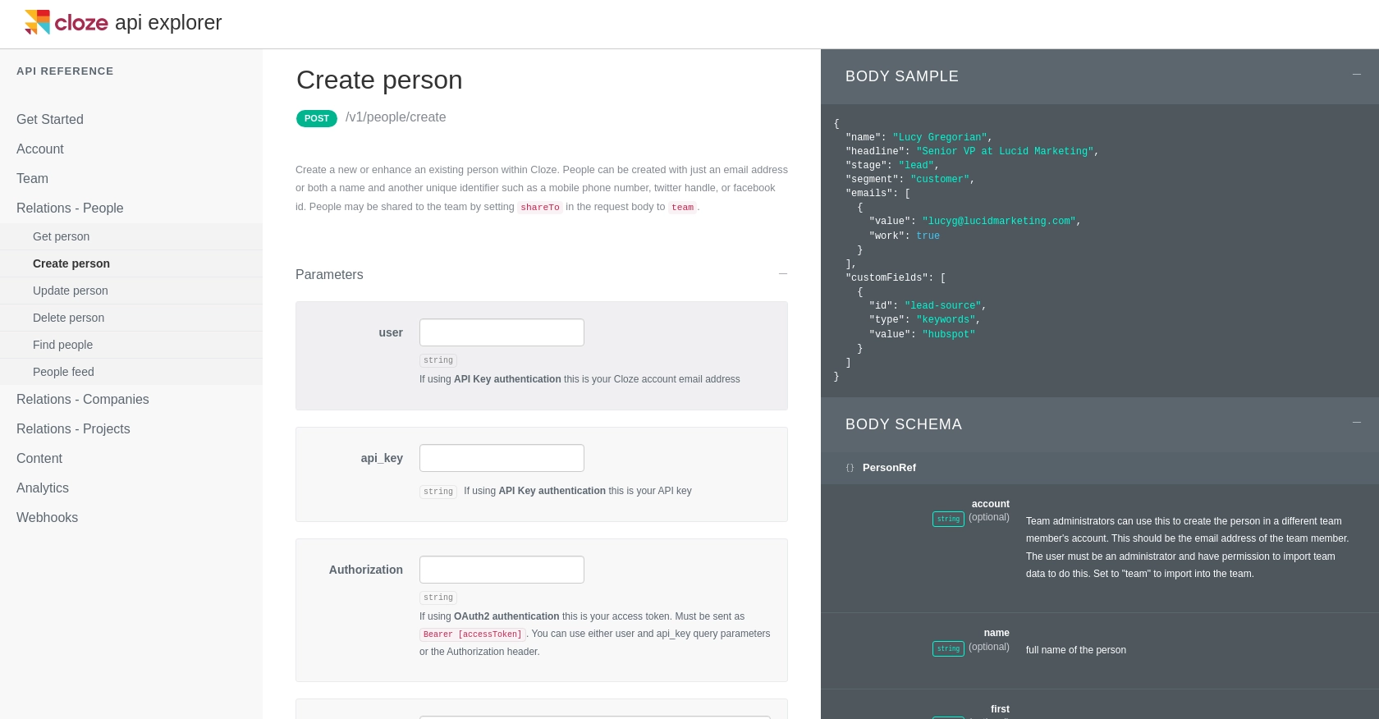Click the string type label under Authorization
The width and height of the screenshot is (1379, 719).
coord(438,598)
